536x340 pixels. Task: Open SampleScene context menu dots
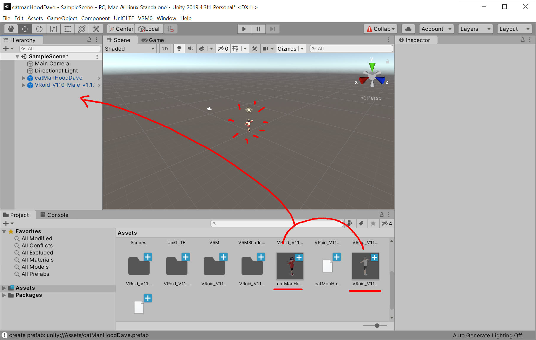[97, 57]
